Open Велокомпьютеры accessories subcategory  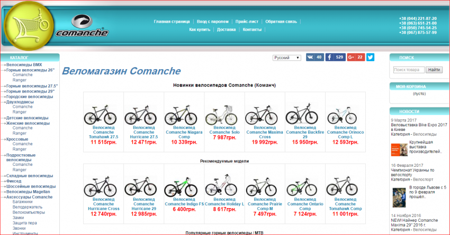coord(29,212)
